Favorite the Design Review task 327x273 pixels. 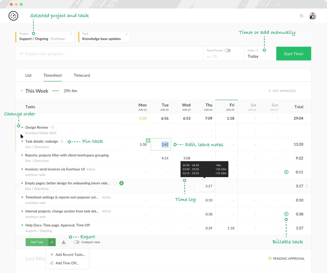[53, 127]
